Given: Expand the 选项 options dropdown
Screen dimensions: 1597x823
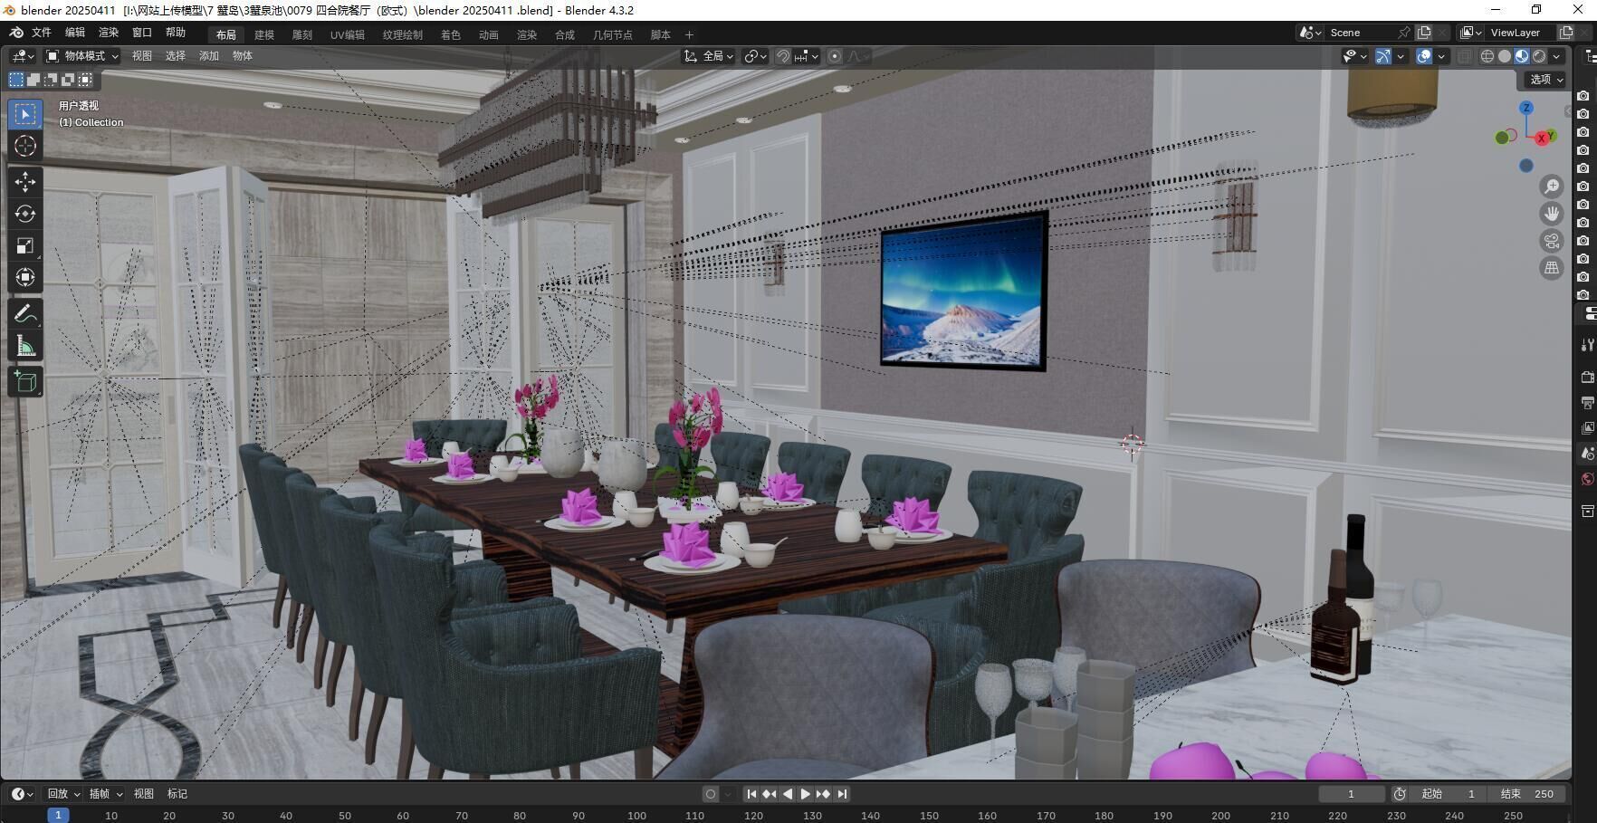Looking at the screenshot, I should pos(1545,80).
